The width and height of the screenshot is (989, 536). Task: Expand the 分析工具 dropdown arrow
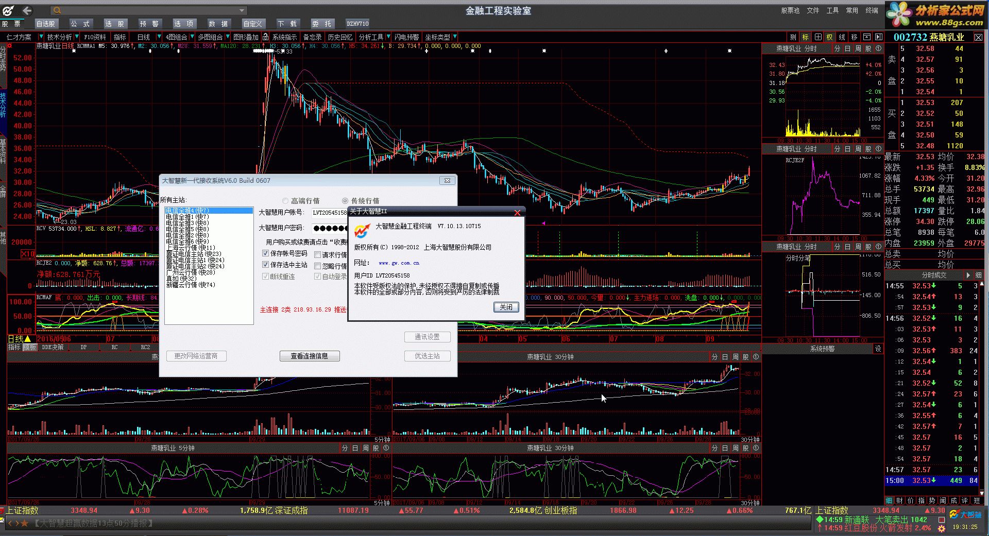coord(388,37)
